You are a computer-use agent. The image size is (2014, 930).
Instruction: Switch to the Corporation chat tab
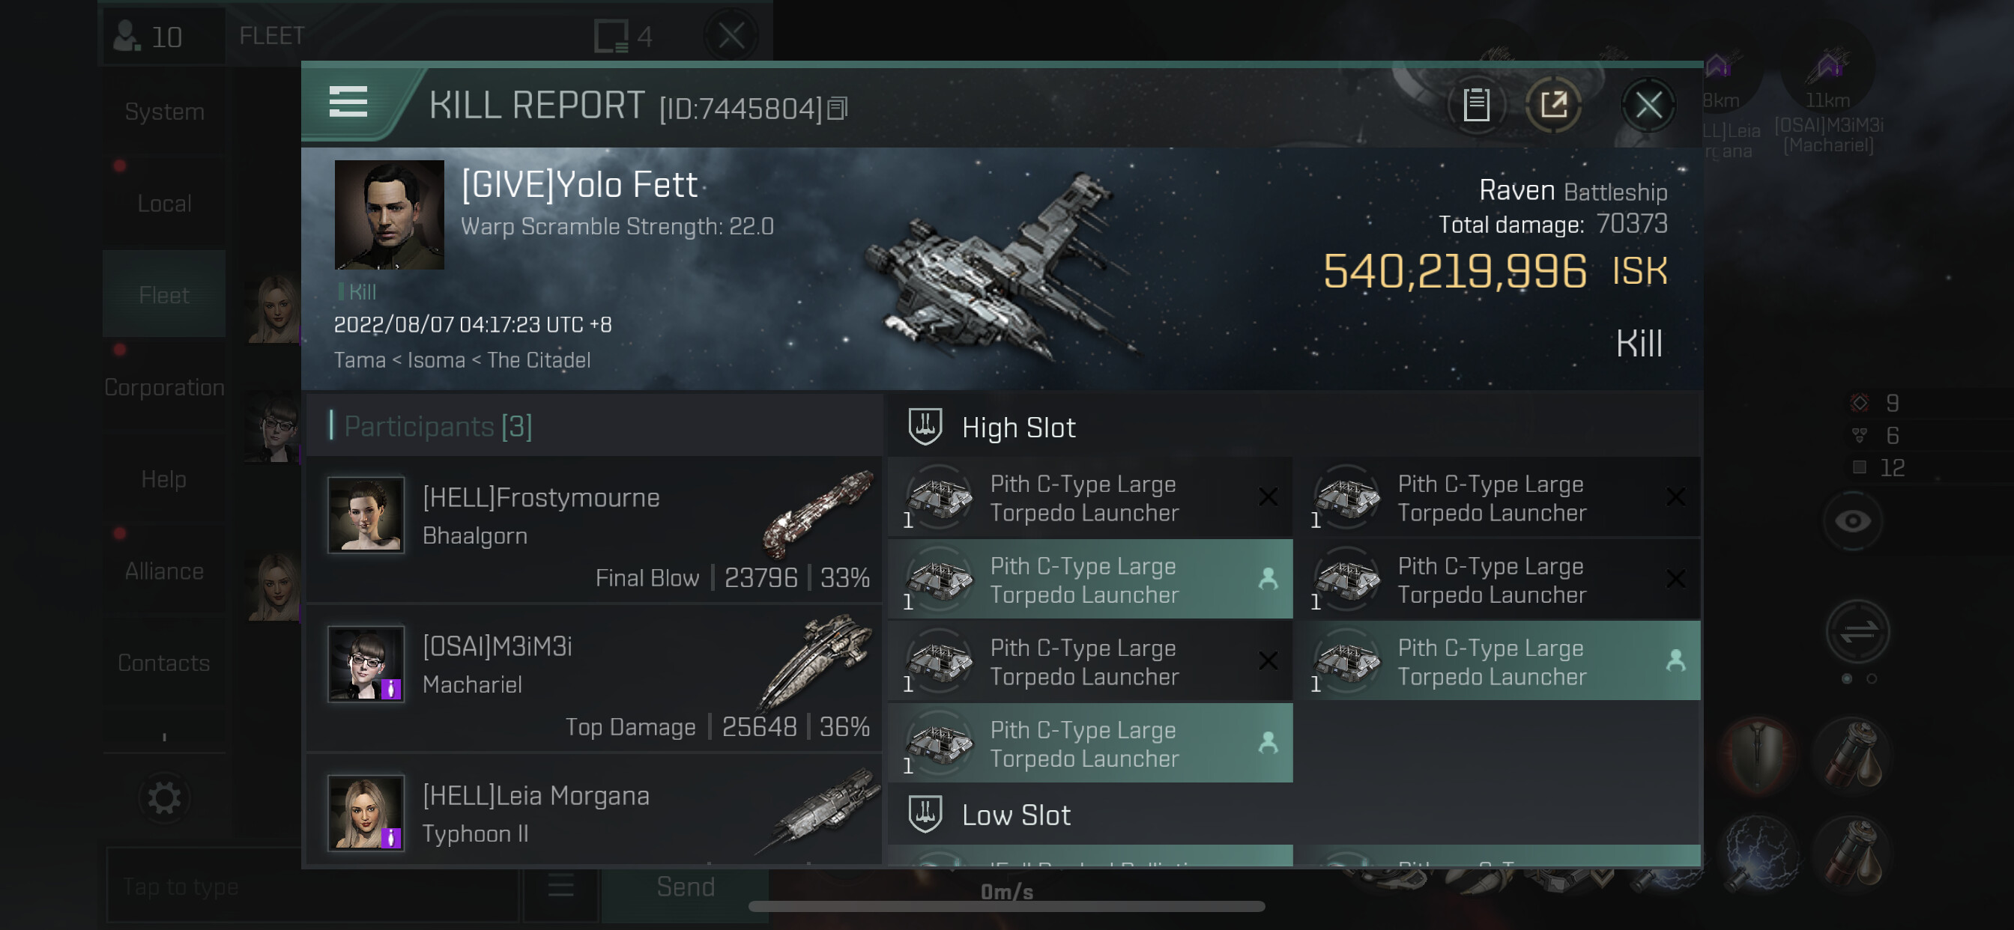[164, 387]
